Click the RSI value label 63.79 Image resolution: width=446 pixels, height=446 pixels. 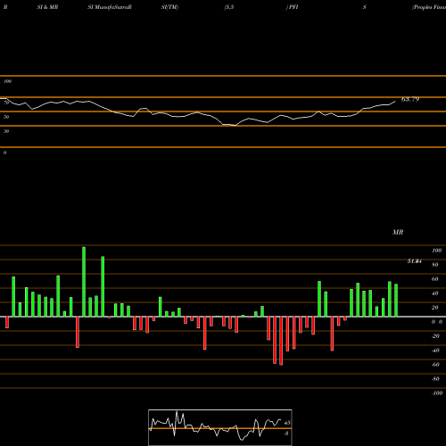[x=410, y=99]
